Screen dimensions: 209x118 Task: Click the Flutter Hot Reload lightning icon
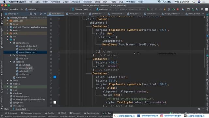coord(165,10)
